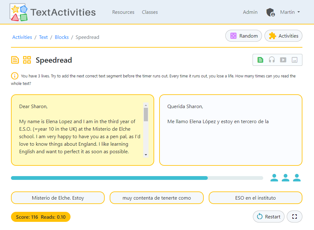Follow the Blocks breadcrumb link
This screenshot has height=230, width=314.
62,37
